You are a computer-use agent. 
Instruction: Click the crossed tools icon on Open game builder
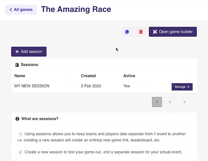[x=155, y=32]
